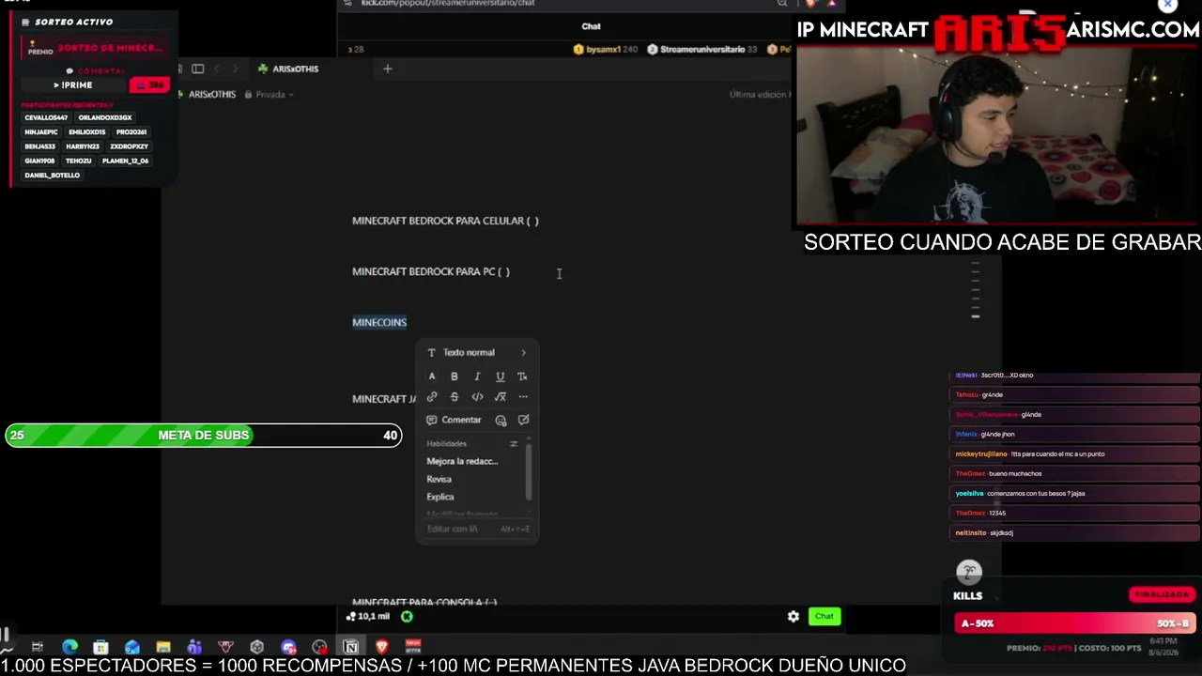Screen dimensions: 1202x676
Task: Click the green Chat button
Action: click(x=824, y=617)
